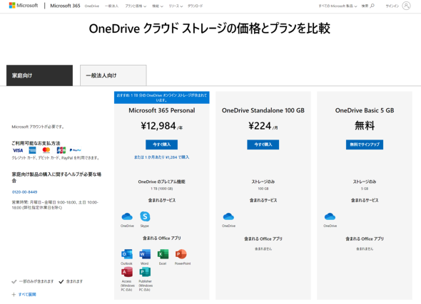Click the Word app icon
Viewport: 421px width, 304px height.
click(x=145, y=254)
